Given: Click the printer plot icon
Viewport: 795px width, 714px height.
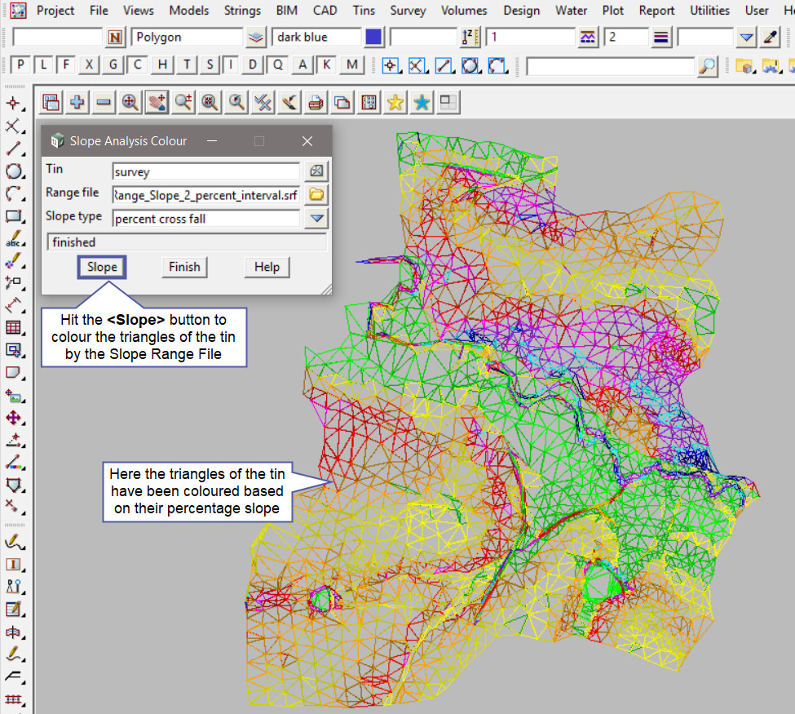Looking at the screenshot, I should click(316, 102).
